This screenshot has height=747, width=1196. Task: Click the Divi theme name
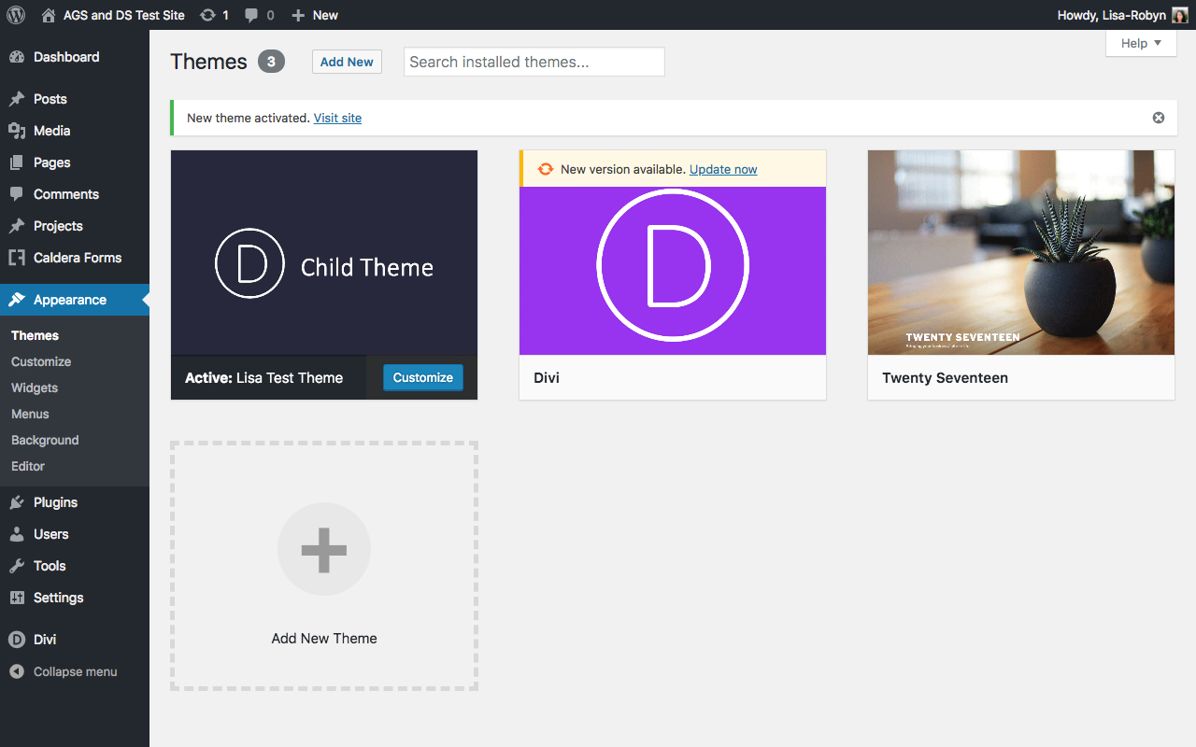tap(547, 378)
